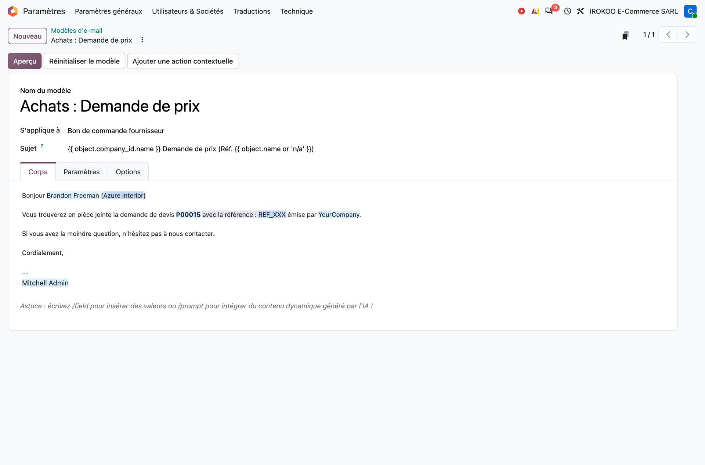The height and width of the screenshot is (465, 705).
Task: Click the Astuce hint text line
Action: pos(196,306)
